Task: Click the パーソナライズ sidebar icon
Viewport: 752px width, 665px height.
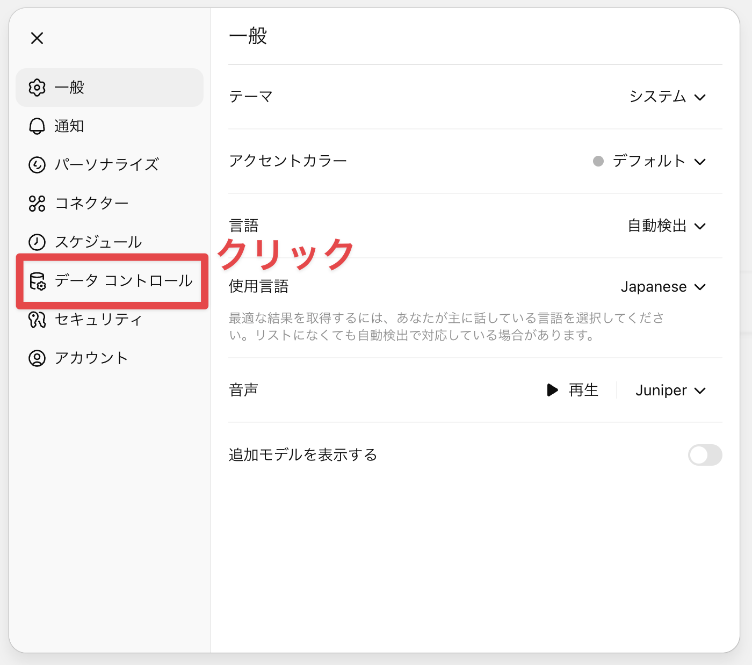Action: pos(37,165)
